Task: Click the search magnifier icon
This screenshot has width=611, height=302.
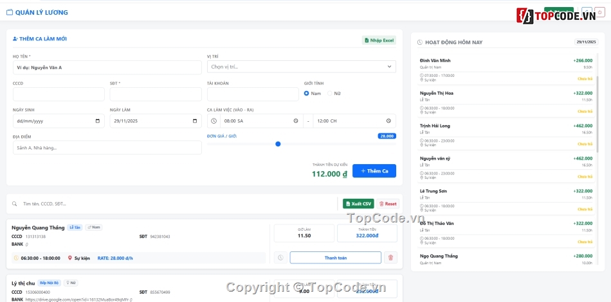Action: [x=15, y=204]
